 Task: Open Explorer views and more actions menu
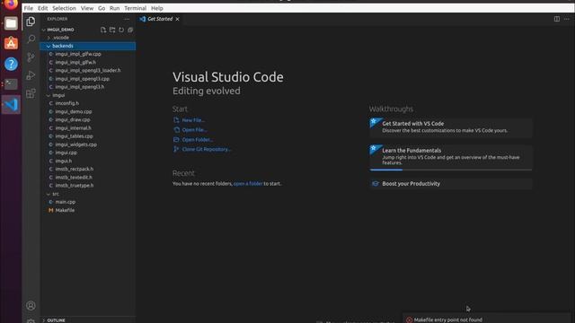pos(127,19)
